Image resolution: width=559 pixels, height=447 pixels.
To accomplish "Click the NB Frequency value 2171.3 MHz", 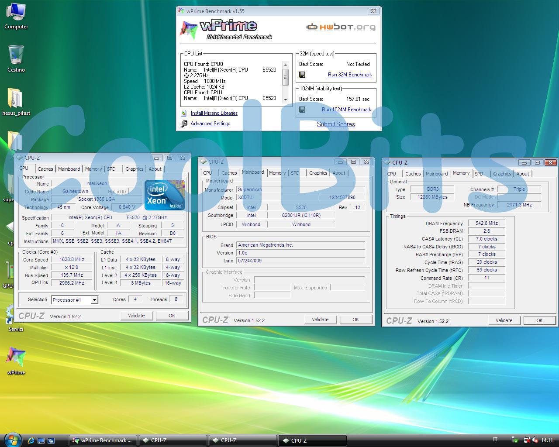I will coord(519,205).
